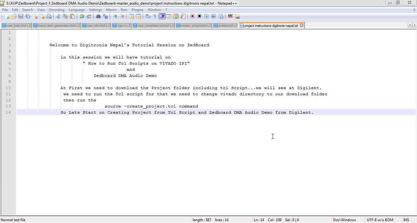Screen dimensions: 417x223
Task: Click the UTF-8 w/o BOM status field
Action: (x=380, y=220)
